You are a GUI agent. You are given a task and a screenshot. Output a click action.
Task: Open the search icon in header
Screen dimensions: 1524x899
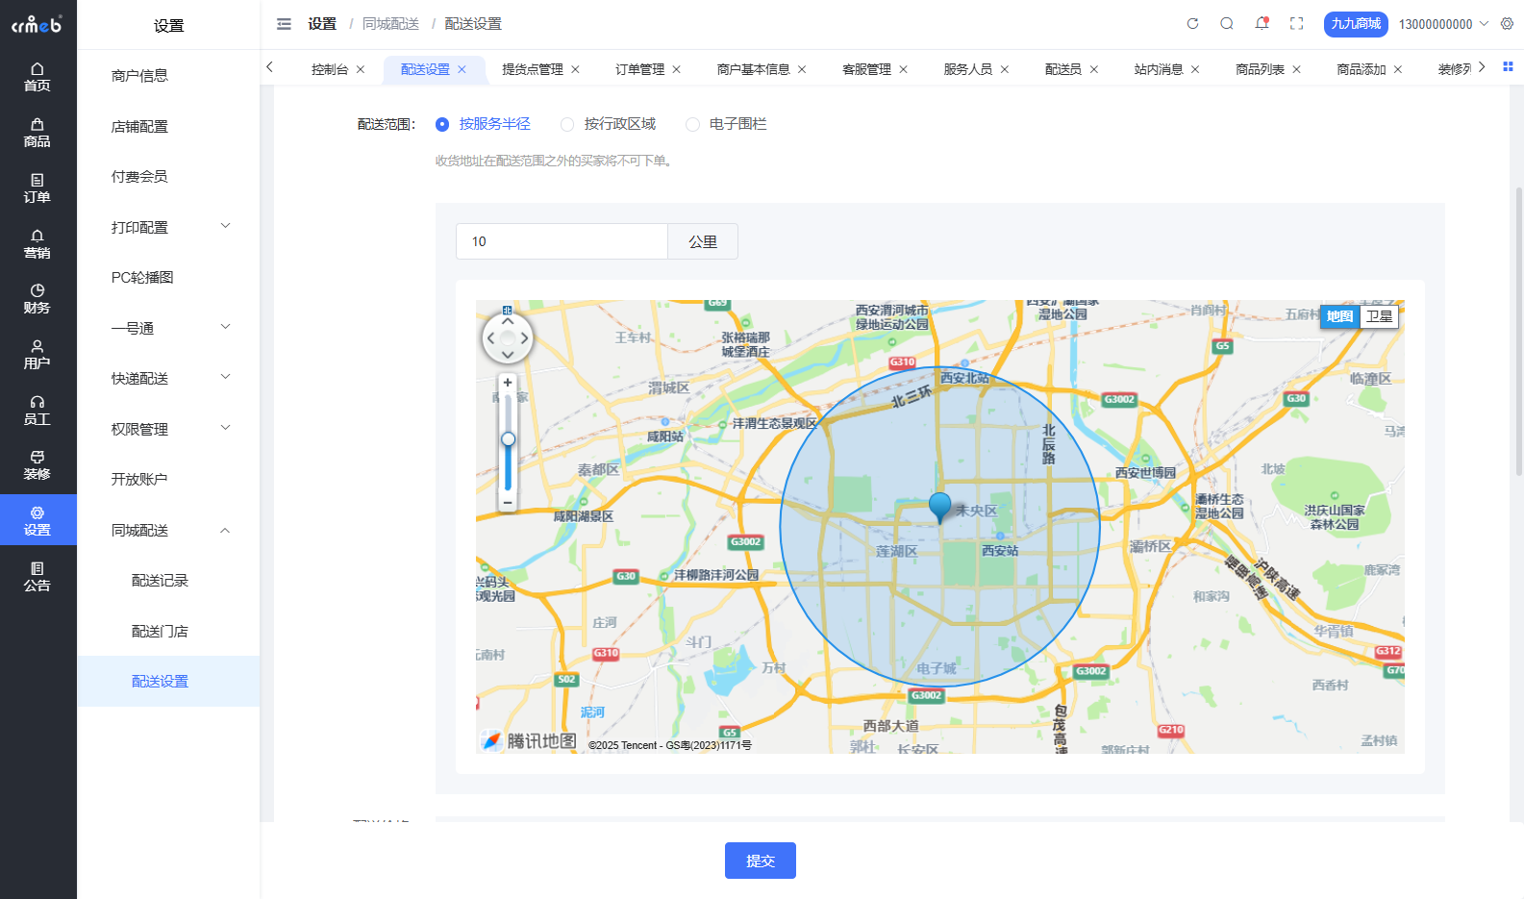[x=1227, y=24]
